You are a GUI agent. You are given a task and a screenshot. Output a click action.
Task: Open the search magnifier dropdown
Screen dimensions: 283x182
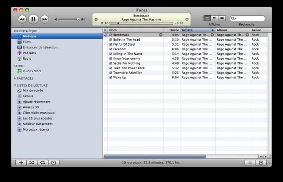pyautogui.click(x=233, y=18)
